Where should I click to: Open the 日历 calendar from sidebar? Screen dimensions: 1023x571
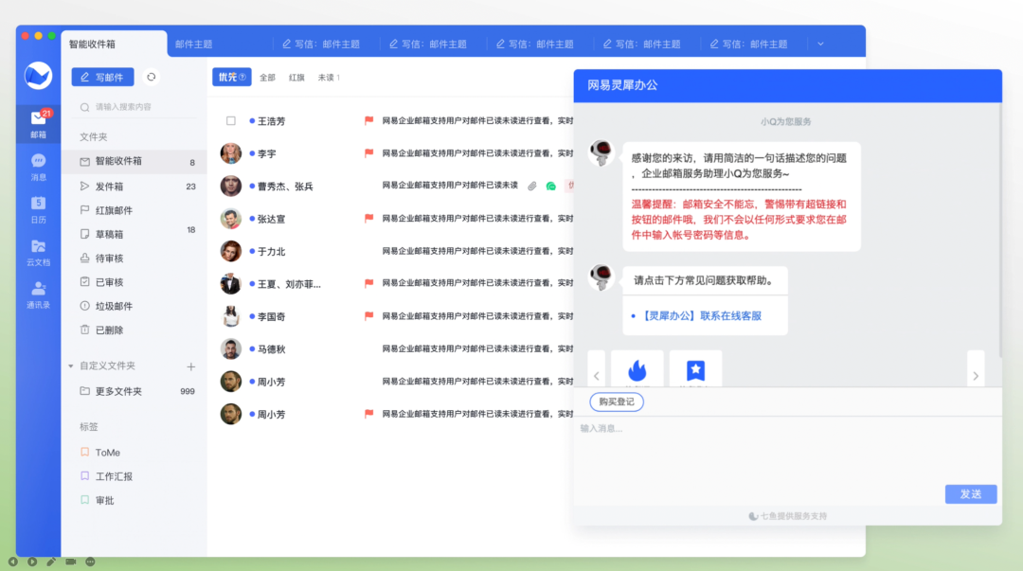(x=38, y=208)
